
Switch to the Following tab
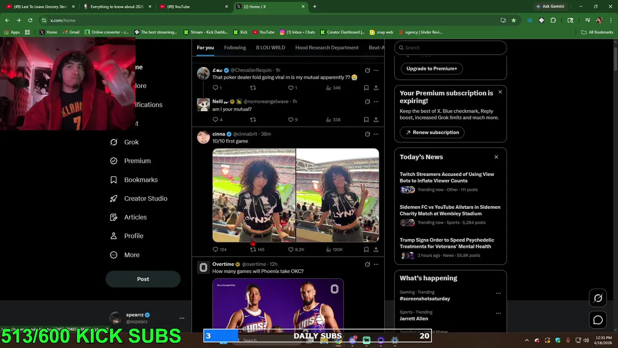point(235,47)
